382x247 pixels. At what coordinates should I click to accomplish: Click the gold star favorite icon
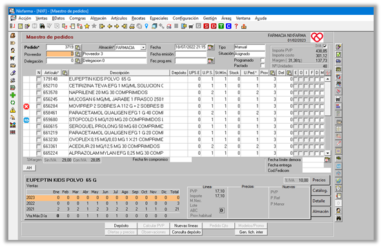87,26
